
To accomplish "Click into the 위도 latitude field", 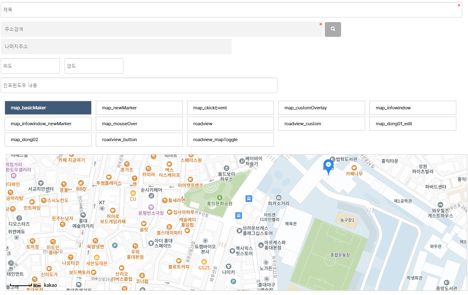I will [30, 66].
